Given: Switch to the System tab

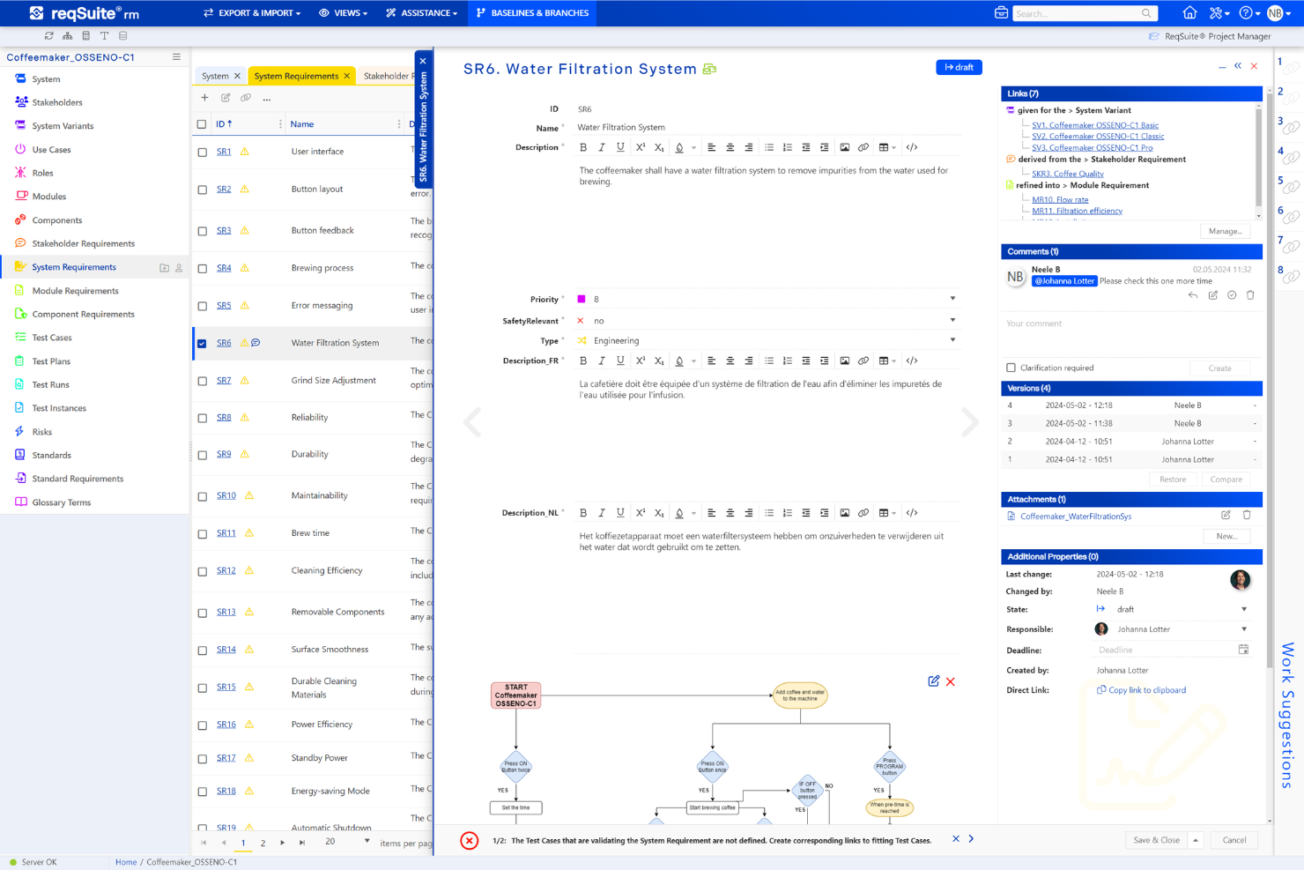Looking at the screenshot, I should (x=215, y=76).
